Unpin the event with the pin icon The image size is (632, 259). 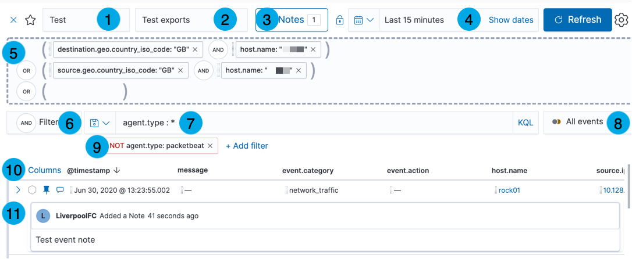(x=47, y=190)
